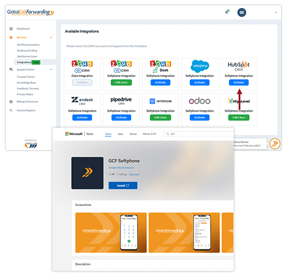Image resolution: width=287 pixels, height=280 pixels.
Task: Activate the Salesforce integration
Action: click(200, 82)
